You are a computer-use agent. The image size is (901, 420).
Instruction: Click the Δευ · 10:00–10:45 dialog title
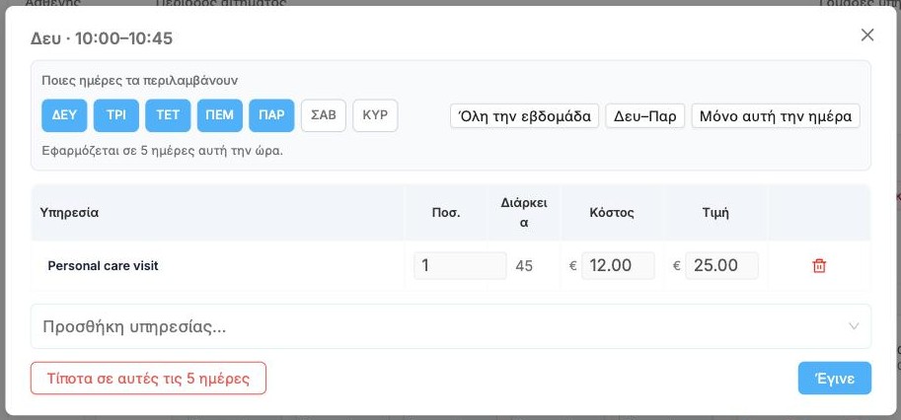102,38
